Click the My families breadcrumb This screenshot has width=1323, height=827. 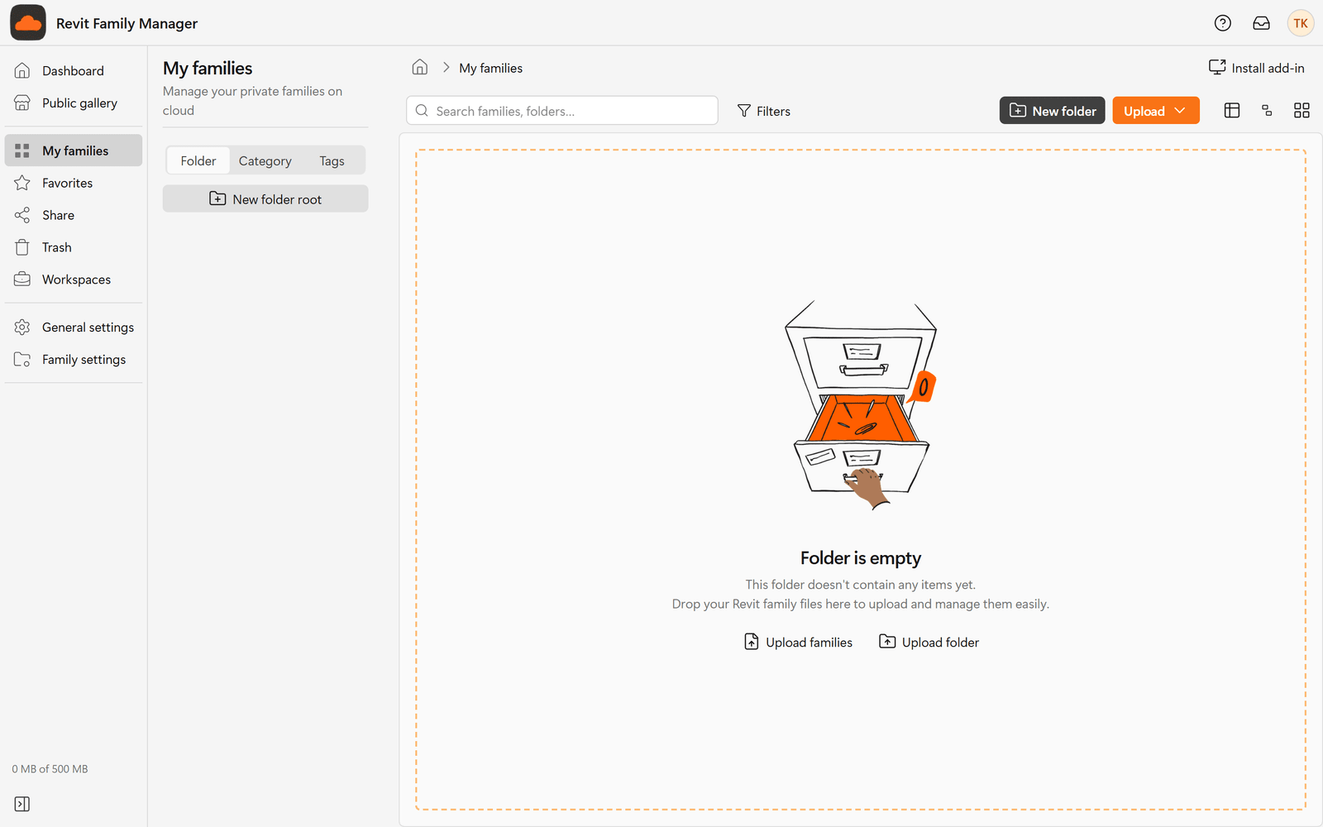(x=491, y=68)
